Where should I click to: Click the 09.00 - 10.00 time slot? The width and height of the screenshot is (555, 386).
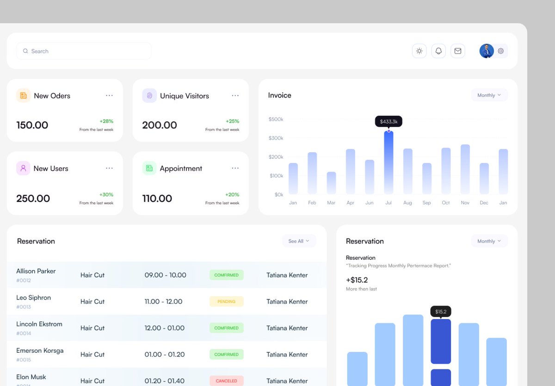tap(166, 275)
